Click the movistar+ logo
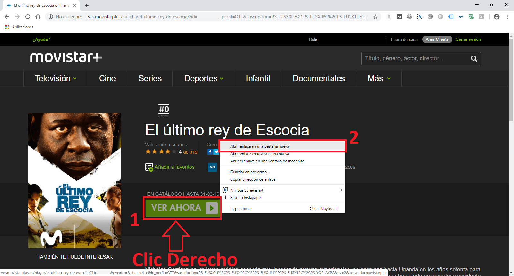 [66, 57]
